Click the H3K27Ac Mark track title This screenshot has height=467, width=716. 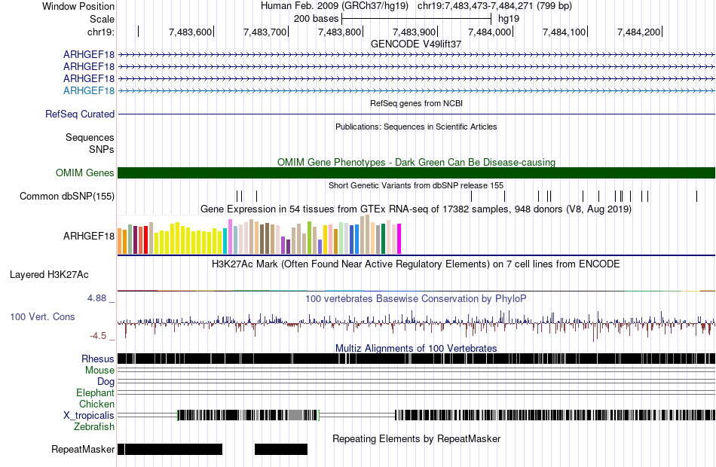(x=416, y=264)
